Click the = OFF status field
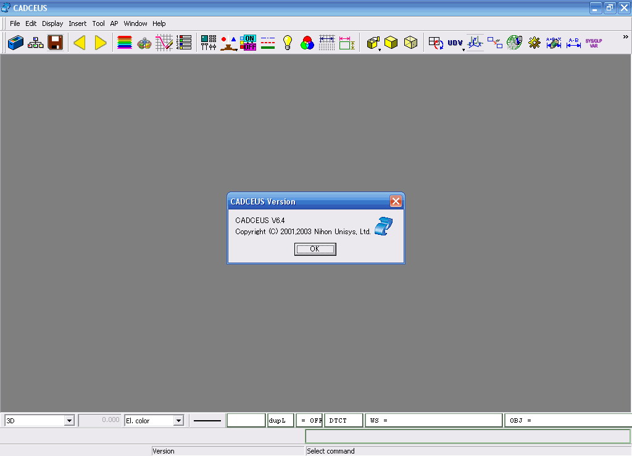Viewport: 632px width, 456px height. pos(309,421)
